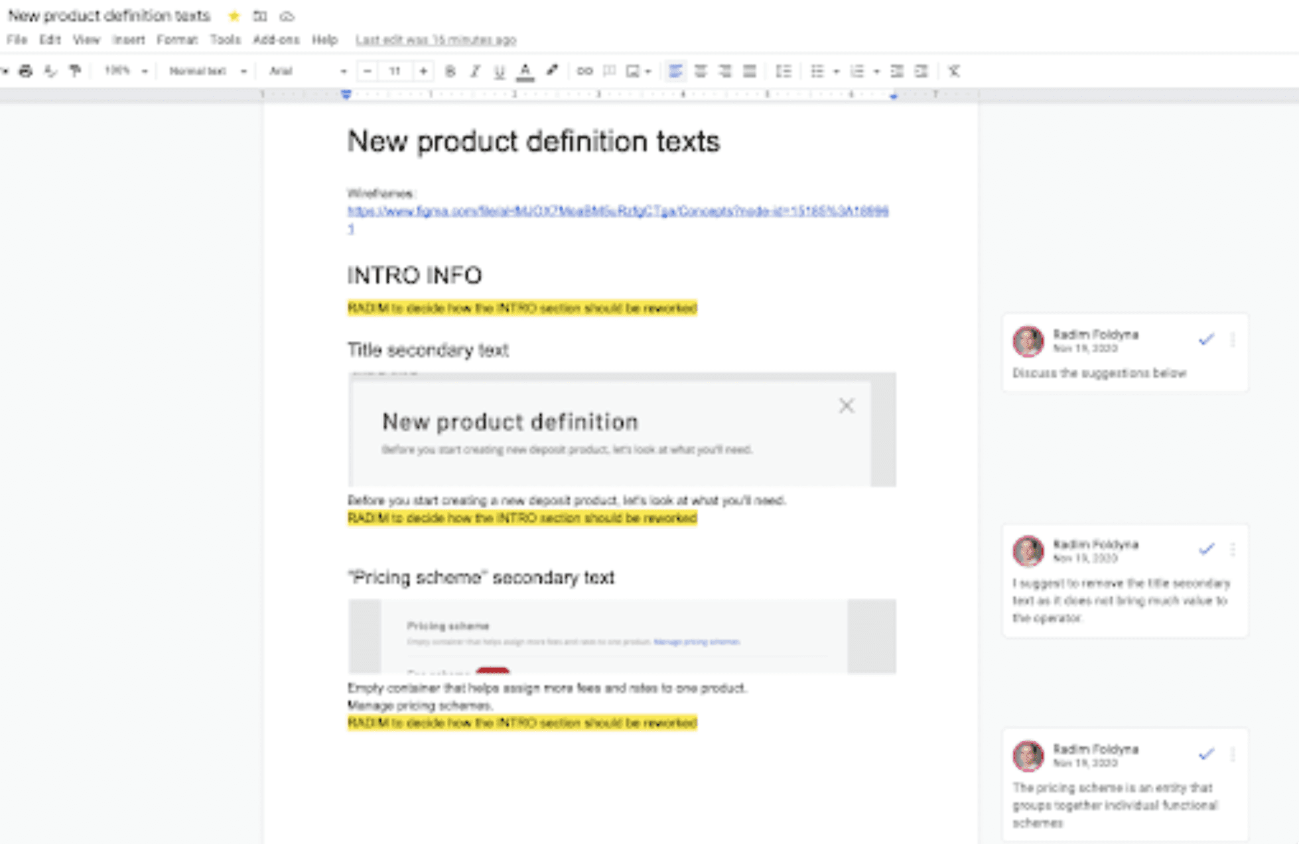Resolve the comment about removing title secondary text
1299x844 pixels.
tap(1206, 549)
